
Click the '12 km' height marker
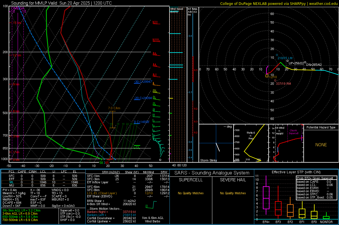click(17, 55)
